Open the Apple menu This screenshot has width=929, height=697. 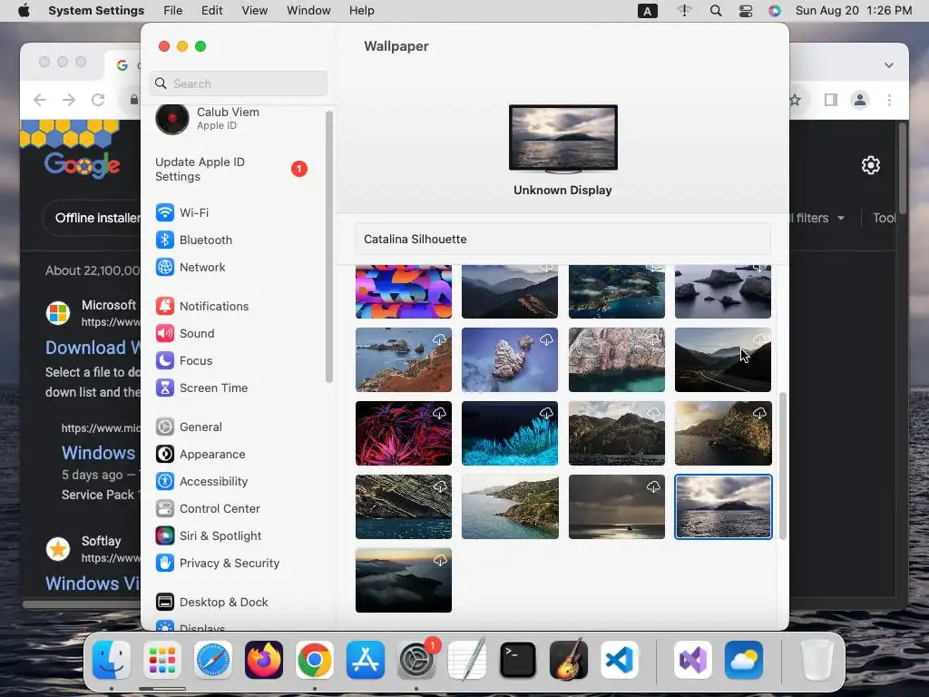click(24, 11)
